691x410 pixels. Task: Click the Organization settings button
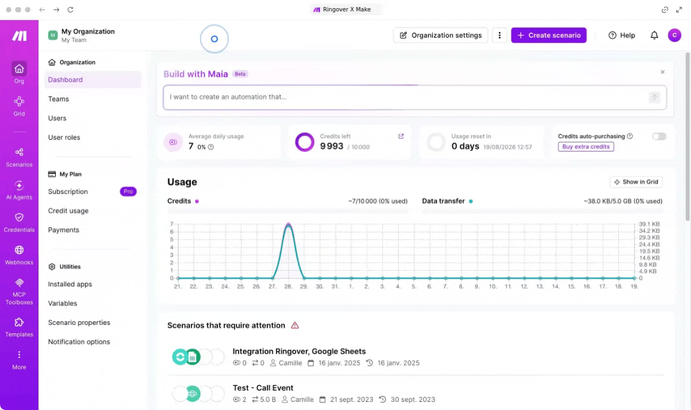click(x=440, y=35)
